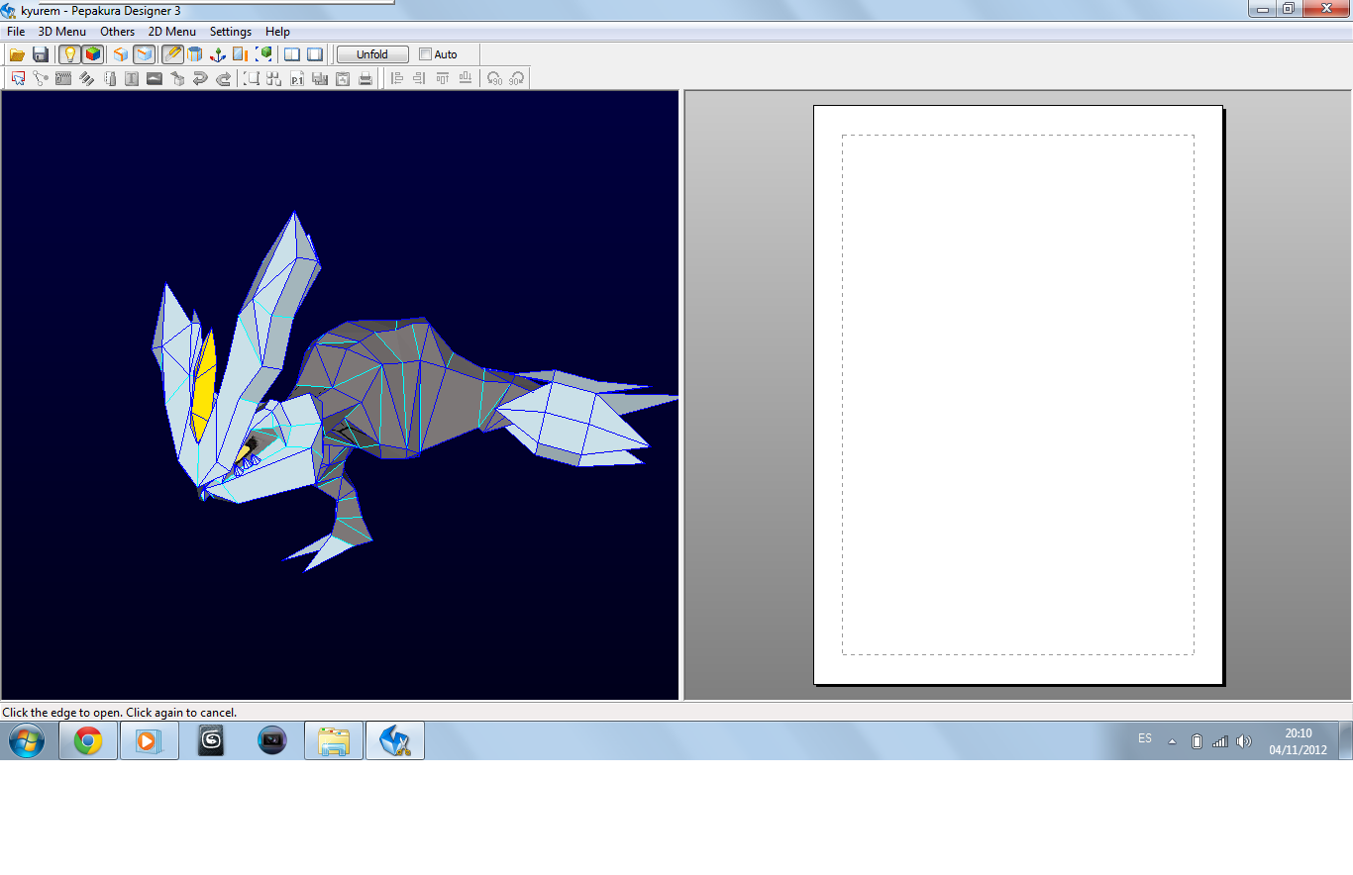Open the 2D Menu

pyautogui.click(x=172, y=32)
